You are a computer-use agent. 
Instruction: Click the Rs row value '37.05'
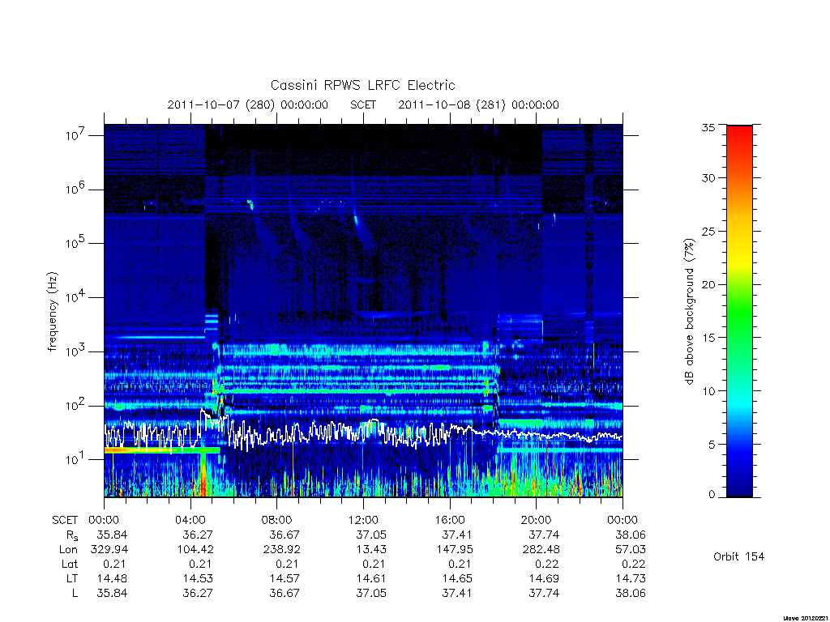(x=371, y=535)
